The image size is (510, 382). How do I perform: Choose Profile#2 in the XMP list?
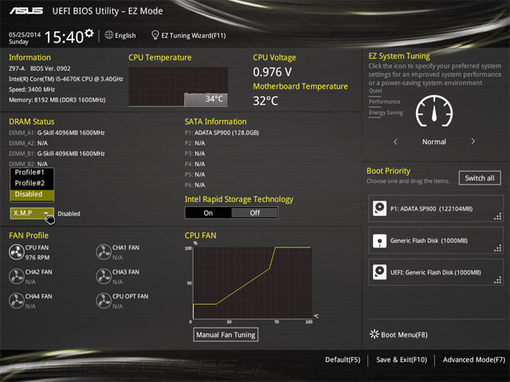click(x=29, y=183)
